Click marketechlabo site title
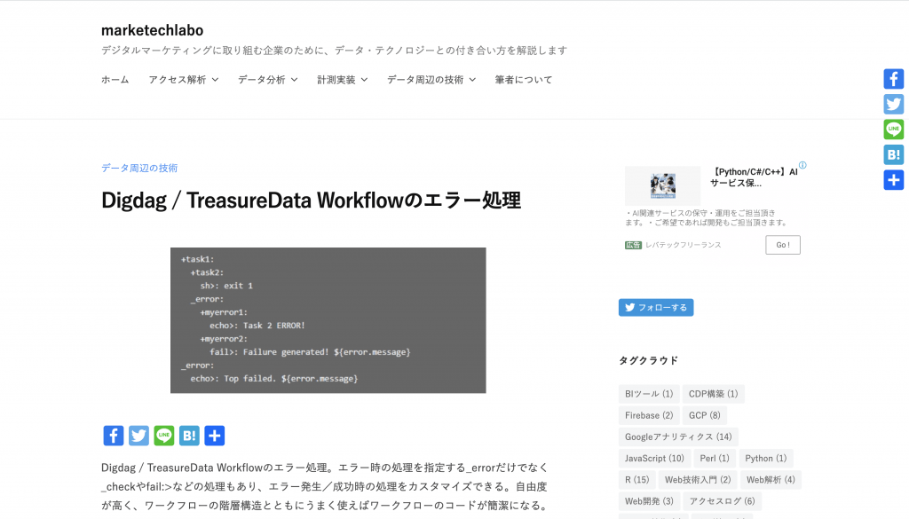 (153, 30)
